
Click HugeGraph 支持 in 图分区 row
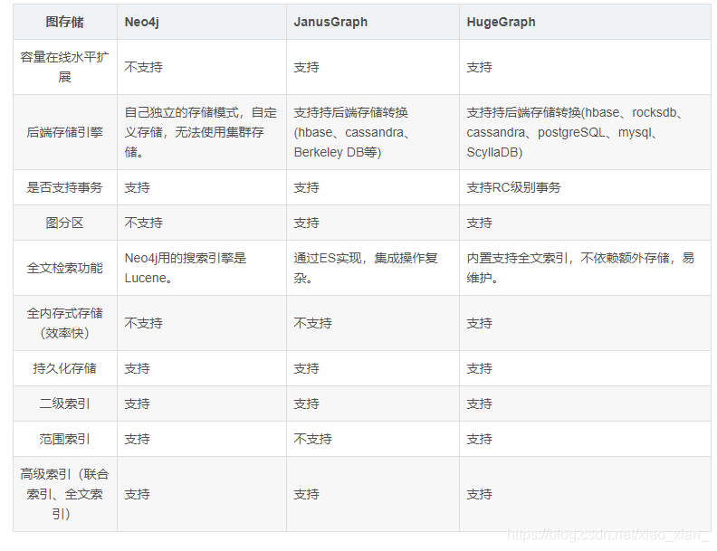pyautogui.click(x=479, y=223)
